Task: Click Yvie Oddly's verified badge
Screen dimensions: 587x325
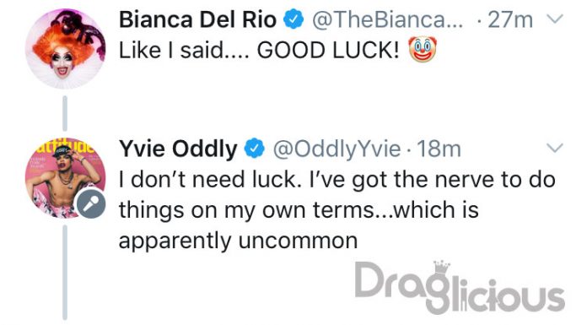Action: 255,149
